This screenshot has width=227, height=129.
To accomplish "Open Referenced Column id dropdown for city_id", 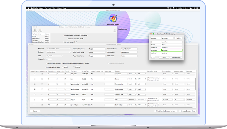I will [x=179, y=99].
